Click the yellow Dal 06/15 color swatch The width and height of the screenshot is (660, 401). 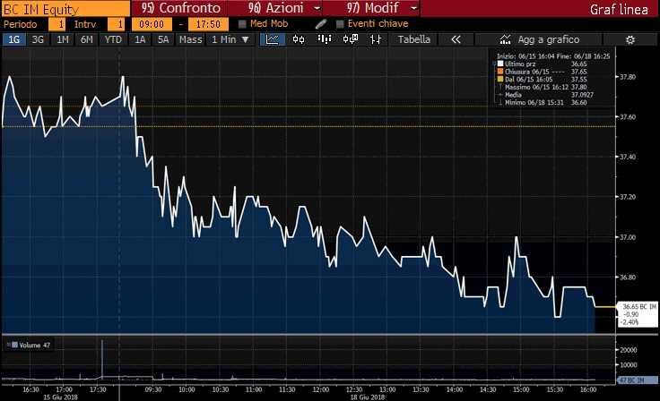click(500, 79)
